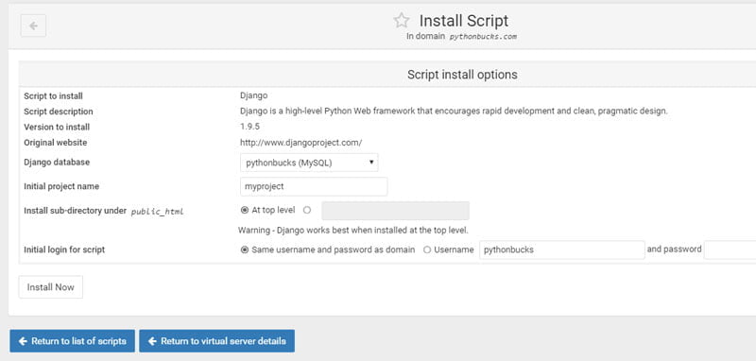This screenshot has height=361, width=756.
Task: Click the left arrow in Return to virtual server details
Action: (x=152, y=341)
